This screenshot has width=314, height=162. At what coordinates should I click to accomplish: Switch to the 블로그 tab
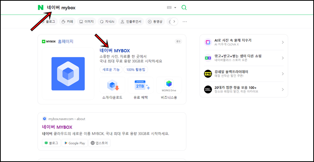(48, 21)
